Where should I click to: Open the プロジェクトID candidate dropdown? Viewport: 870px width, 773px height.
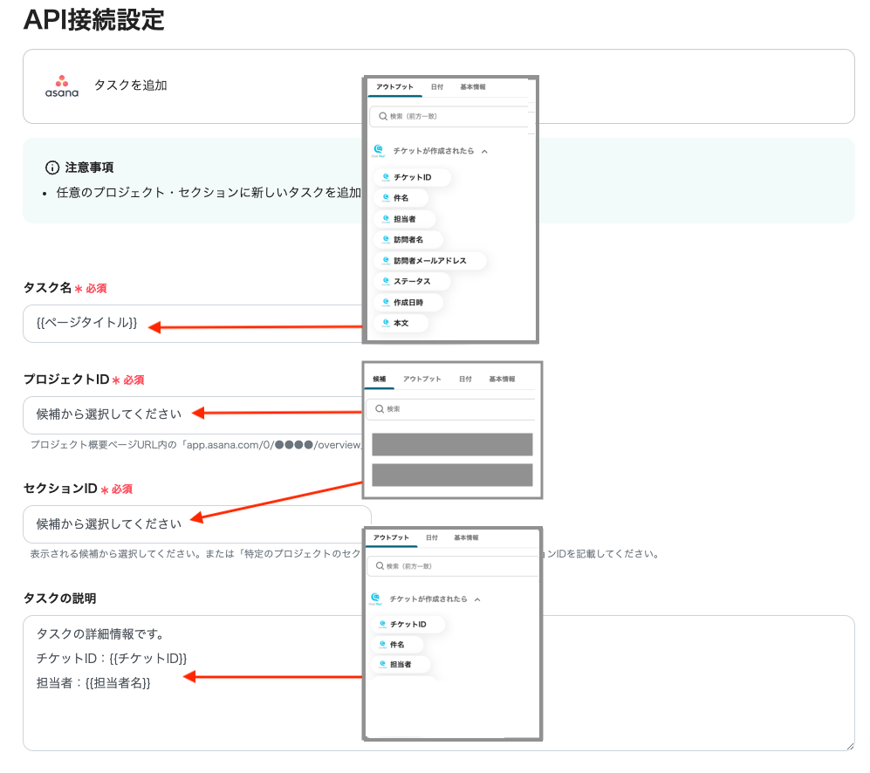click(x=193, y=415)
